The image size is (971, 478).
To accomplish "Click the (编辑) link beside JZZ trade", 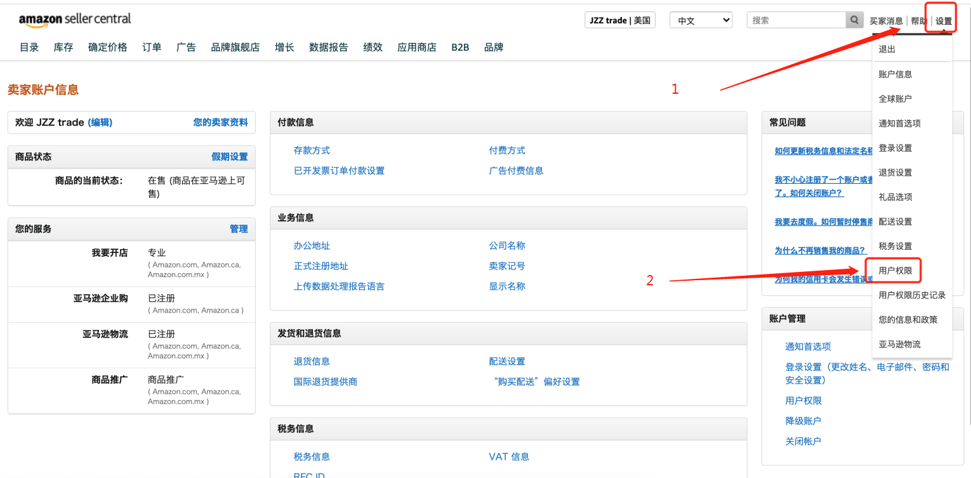I will (x=100, y=122).
